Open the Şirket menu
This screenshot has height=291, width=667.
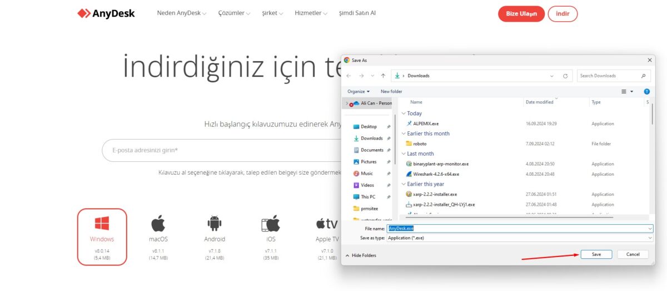click(x=272, y=13)
